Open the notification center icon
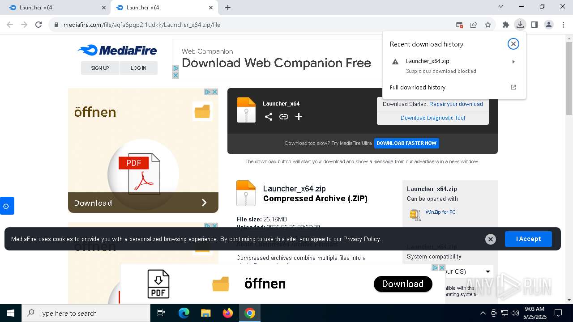Image resolution: width=573 pixels, height=322 pixels. [x=558, y=313]
